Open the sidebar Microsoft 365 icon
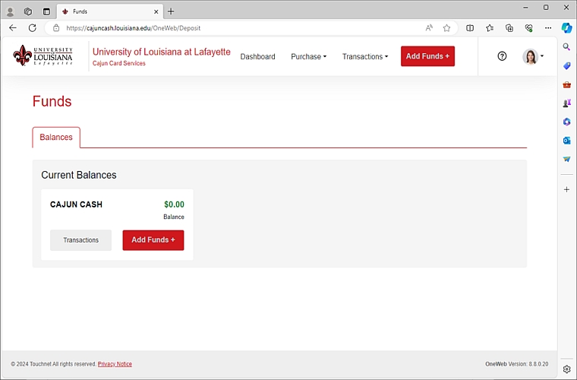Screen dimensions: 577x380 [566, 122]
